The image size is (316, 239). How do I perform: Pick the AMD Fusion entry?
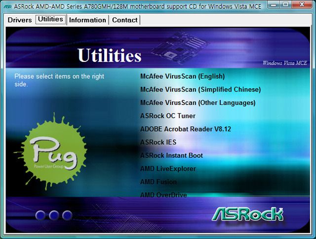pos(158,182)
